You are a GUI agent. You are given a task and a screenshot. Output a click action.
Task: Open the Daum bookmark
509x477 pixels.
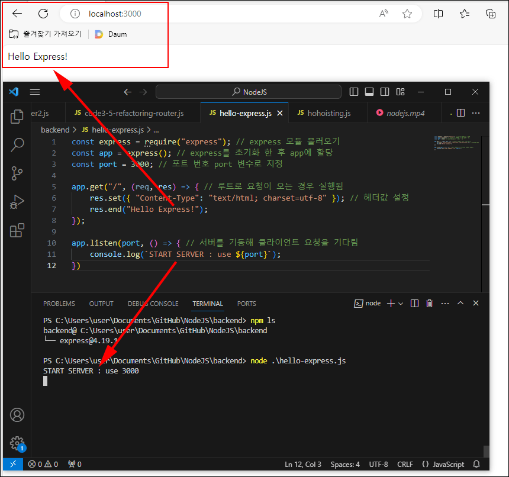(111, 34)
